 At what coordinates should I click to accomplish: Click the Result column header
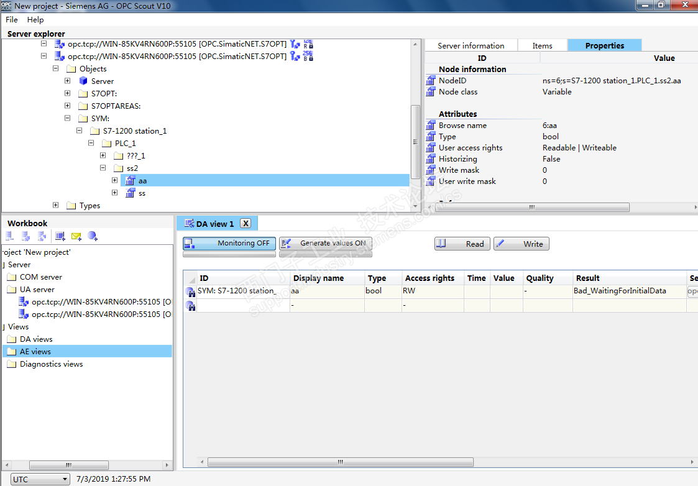pos(630,278)
